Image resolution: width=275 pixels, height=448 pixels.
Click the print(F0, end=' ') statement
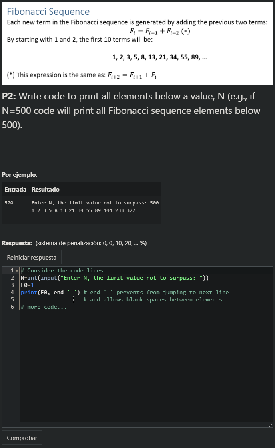point(50,292)
